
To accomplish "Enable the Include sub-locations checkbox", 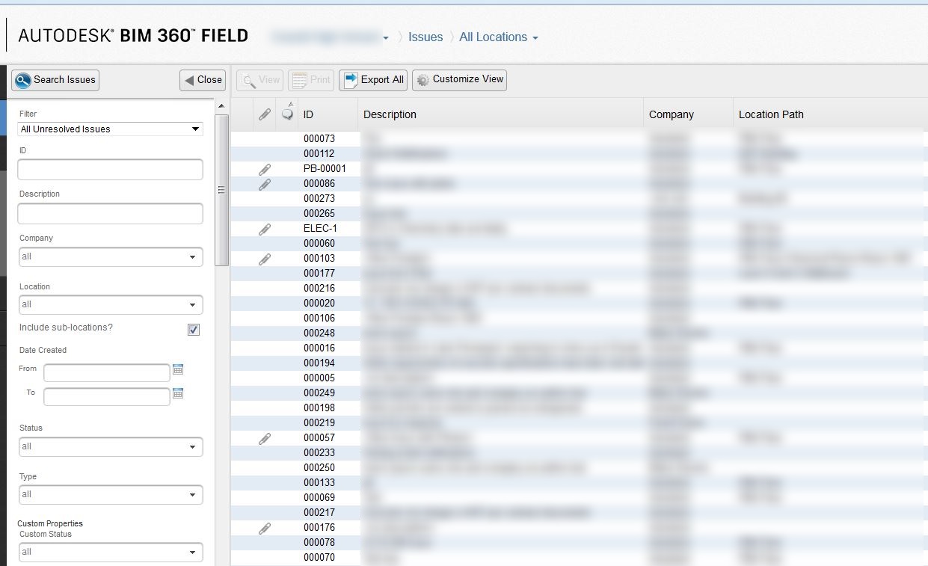I will (194, 329).
